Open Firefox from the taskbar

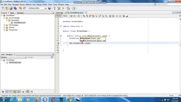click(x=36, y=99)
